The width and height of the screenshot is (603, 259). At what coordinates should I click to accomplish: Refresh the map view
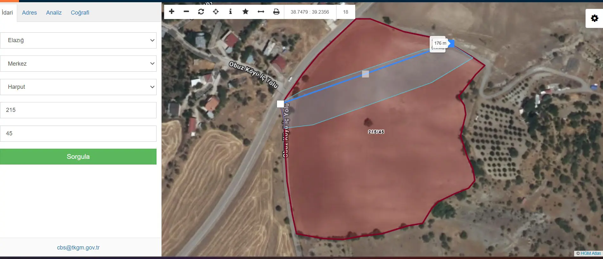coord(201,12)
